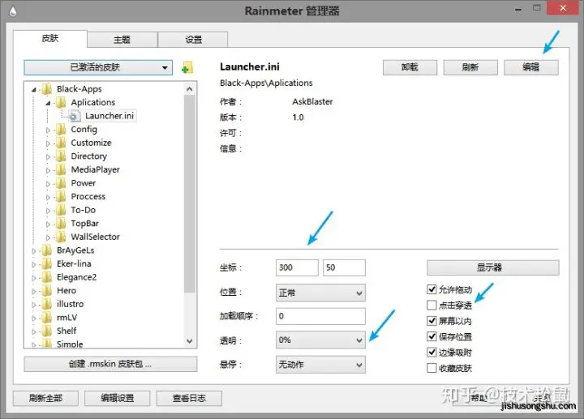Click the 编辑 edit button
Viewport: 584px width, 419px height.
pos(531,67)
